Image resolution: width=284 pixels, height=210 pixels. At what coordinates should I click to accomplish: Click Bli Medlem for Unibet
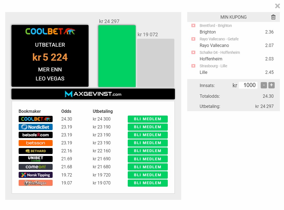pos(147,159)
